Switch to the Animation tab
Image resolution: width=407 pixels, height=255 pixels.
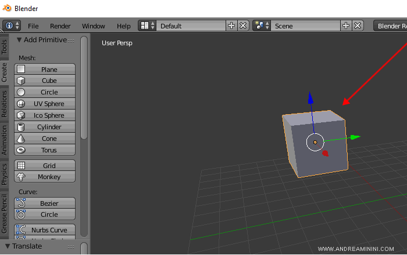(x=4, y=140)
